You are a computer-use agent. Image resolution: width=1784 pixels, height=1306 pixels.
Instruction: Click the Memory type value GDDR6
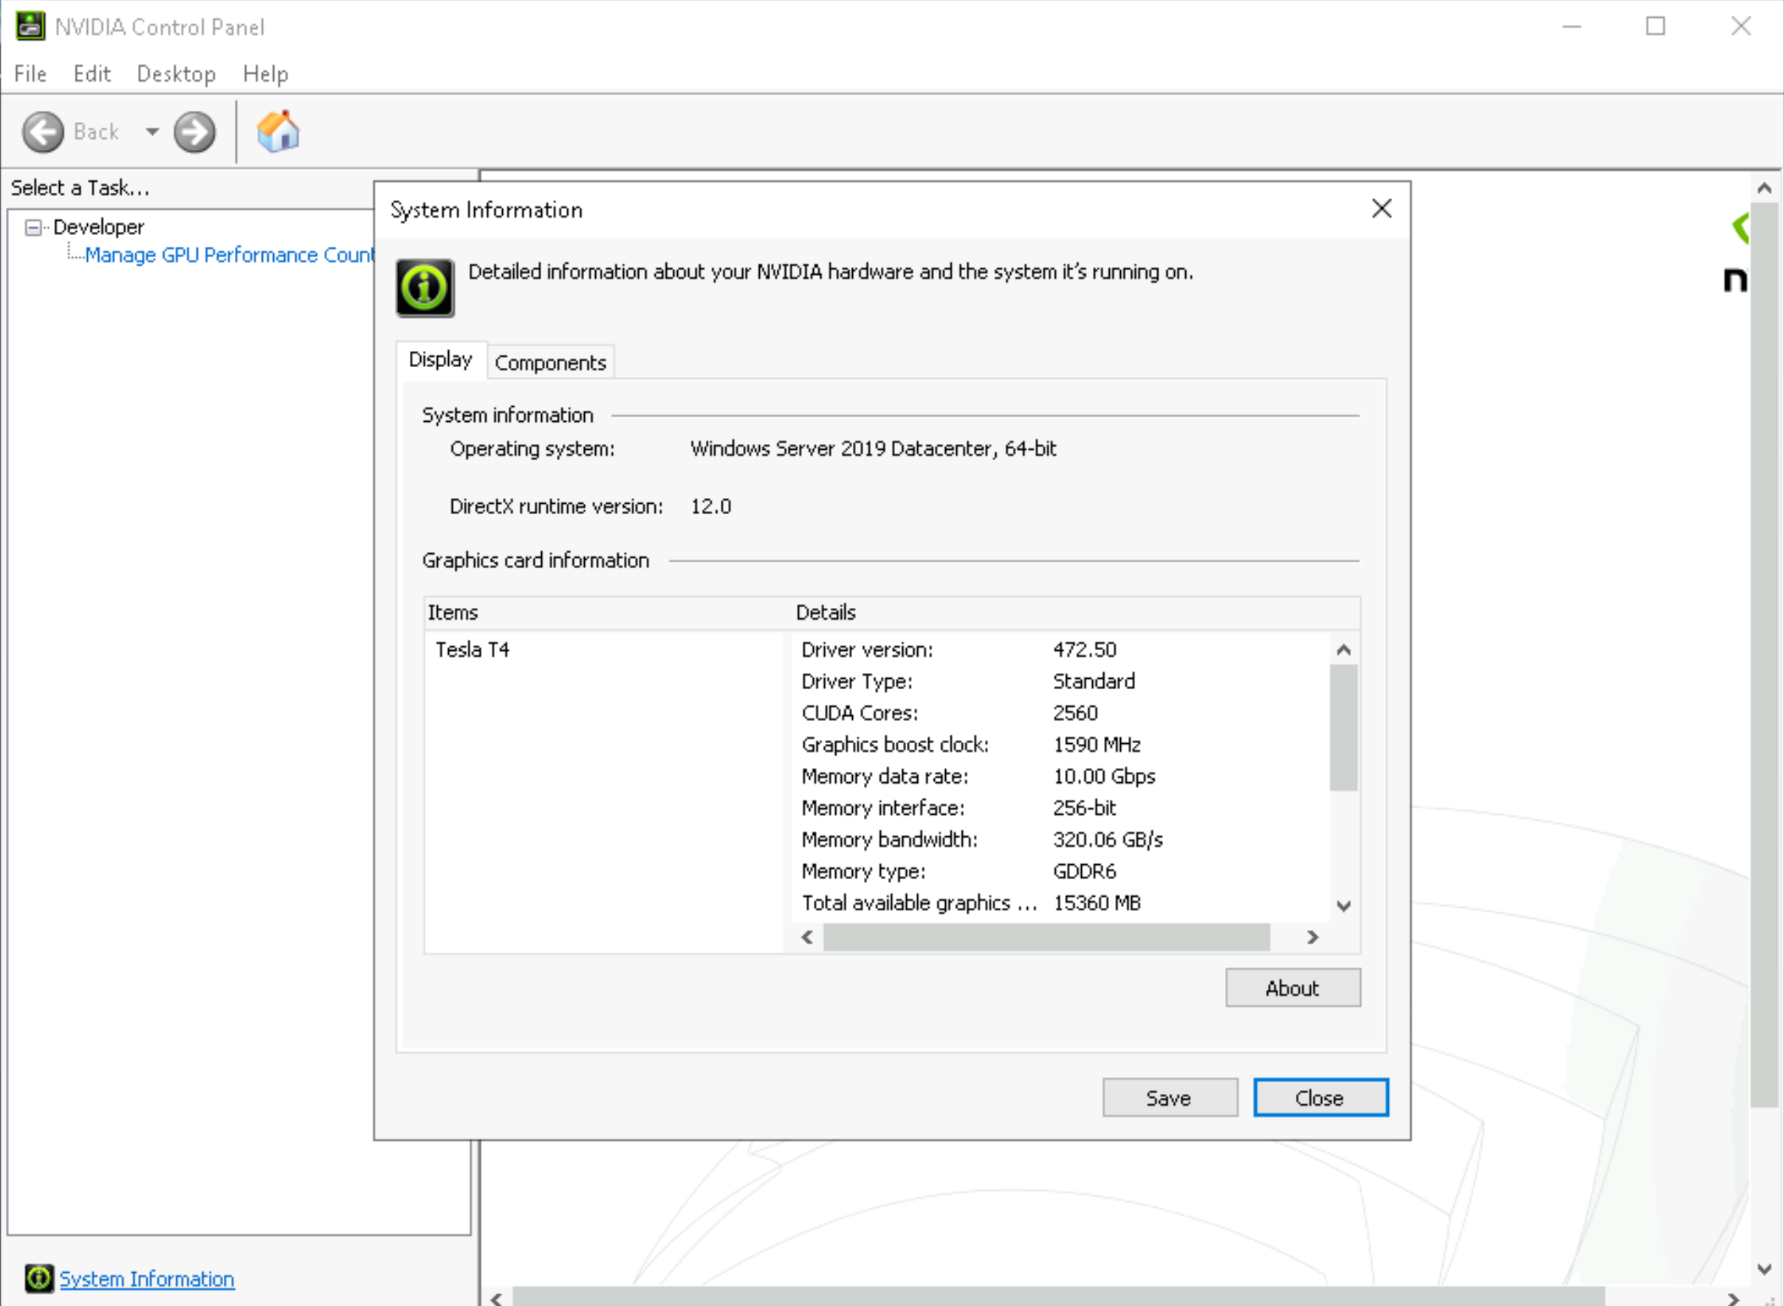click(1085, 871)
